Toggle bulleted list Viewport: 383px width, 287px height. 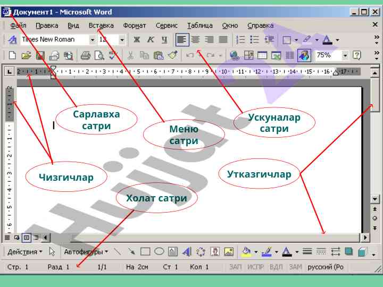point(254,39)
